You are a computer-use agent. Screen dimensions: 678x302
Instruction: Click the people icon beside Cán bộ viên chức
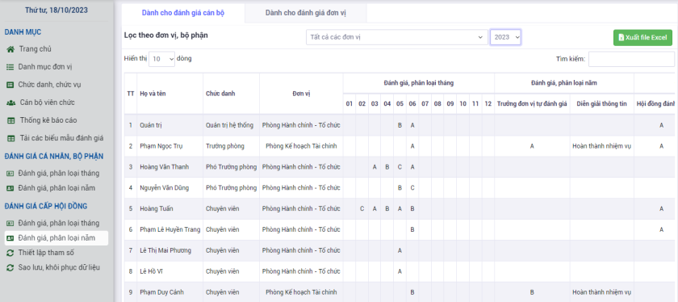tap(10, 103)
